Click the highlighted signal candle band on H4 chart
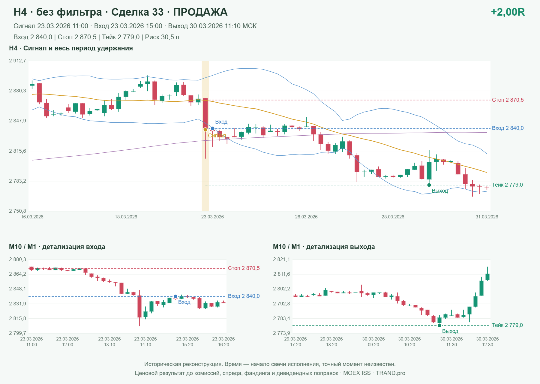This screenshot has width=540, height=384. [x=205, y=136]
